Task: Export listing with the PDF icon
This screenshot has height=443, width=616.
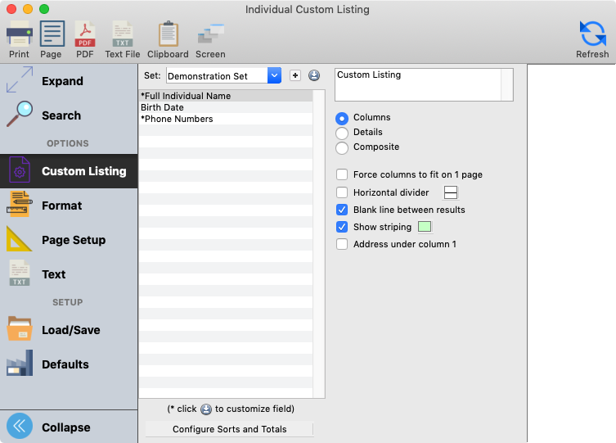Action: pos(85,38)
